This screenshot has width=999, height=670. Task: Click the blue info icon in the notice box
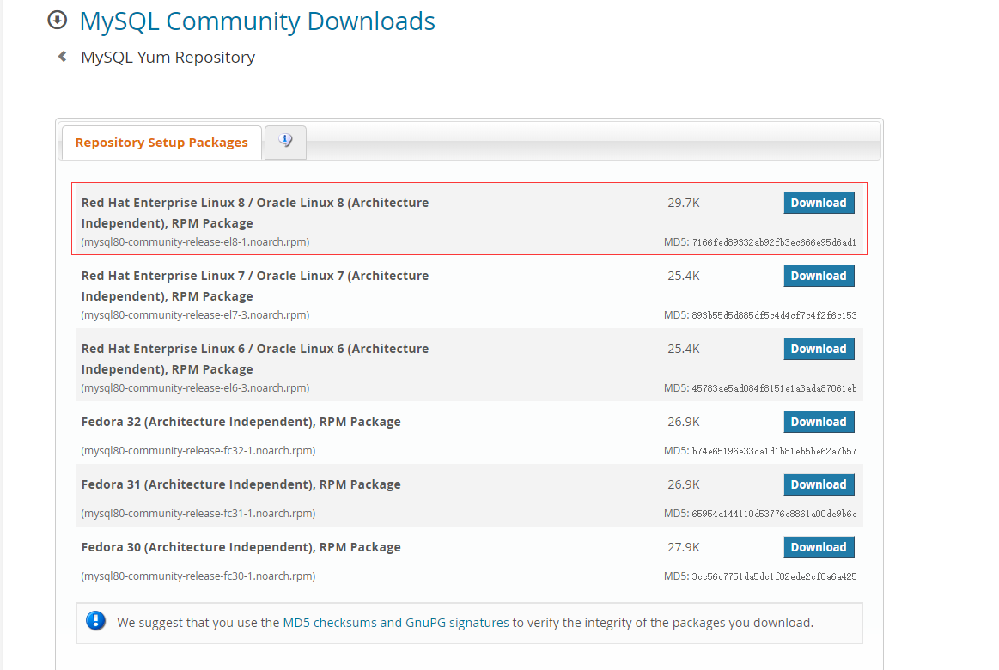coord(96,621)
